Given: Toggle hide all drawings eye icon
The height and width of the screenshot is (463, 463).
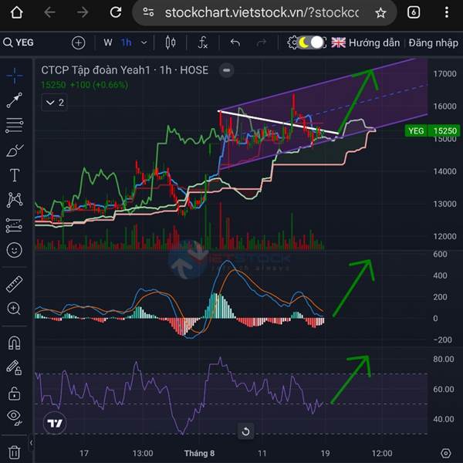Looking at the screenshot, I should (15, 417).
